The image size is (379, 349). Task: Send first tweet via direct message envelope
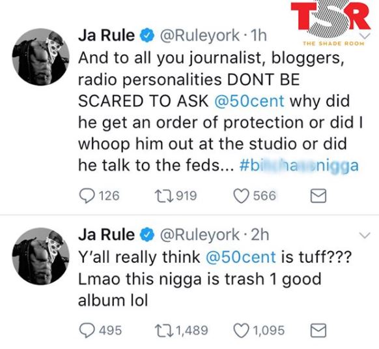(x=318, y=196)
